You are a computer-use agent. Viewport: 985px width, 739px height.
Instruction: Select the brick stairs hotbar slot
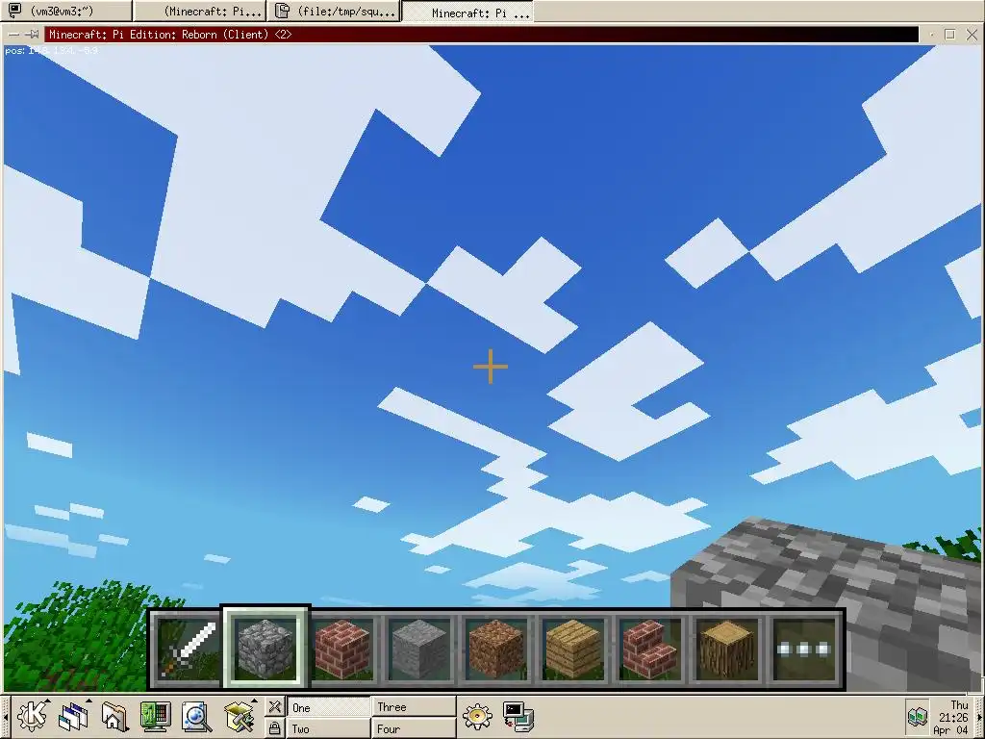coord(650,649)
